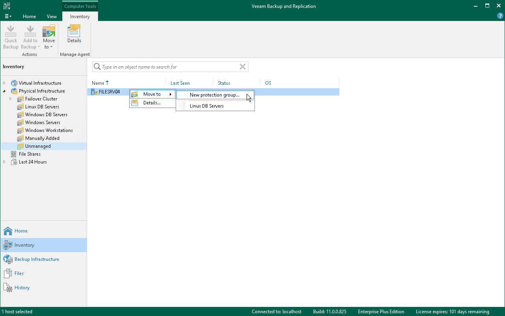Viewport: 505px width, 316px height.
Task: Open the Files navigation view
Action: pyautogui.click(x=43, y=273)
